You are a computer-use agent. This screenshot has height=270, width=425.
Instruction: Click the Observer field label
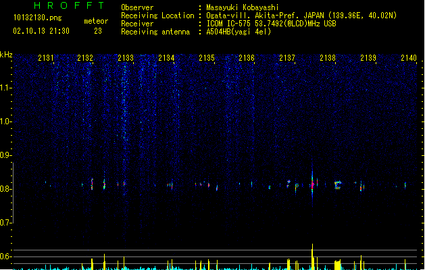click(x=137, y=7)
